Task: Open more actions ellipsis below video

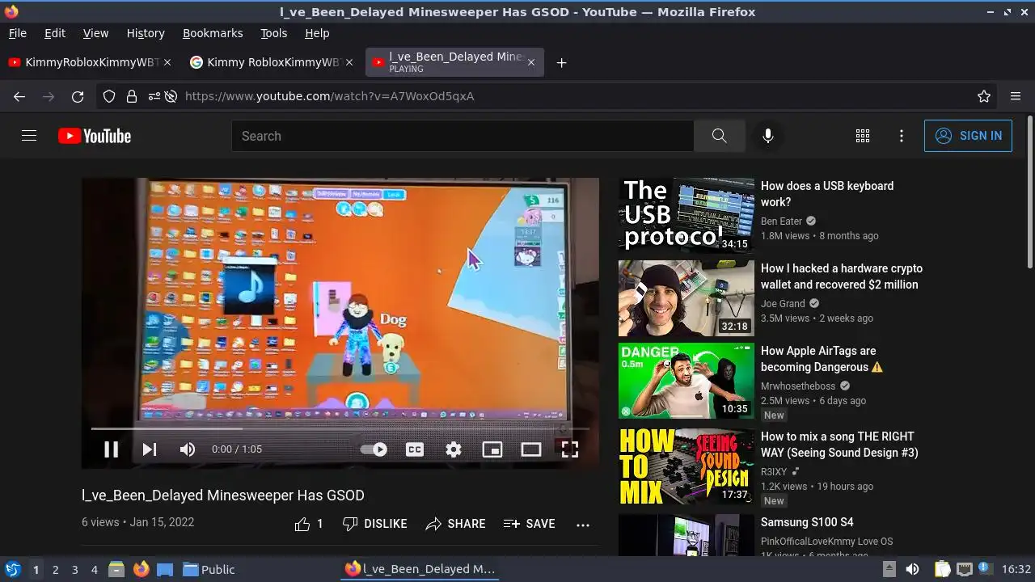Action: pos(583,525)
